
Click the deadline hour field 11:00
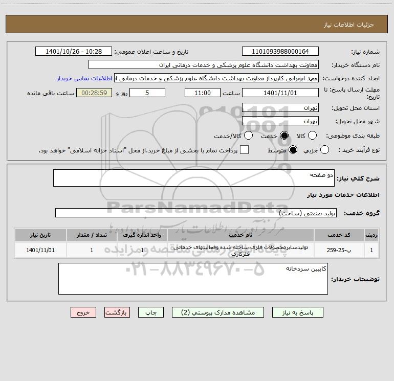coord(203,93)
